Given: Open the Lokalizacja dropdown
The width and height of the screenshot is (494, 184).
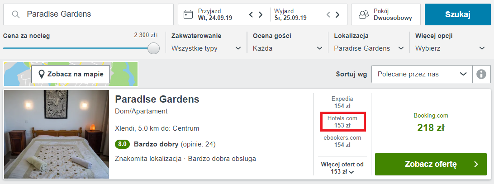Looking at the screenshot, I should coord(369,48).
